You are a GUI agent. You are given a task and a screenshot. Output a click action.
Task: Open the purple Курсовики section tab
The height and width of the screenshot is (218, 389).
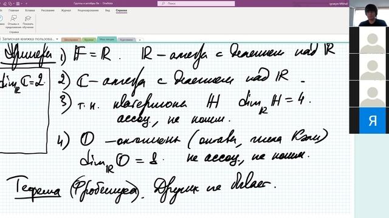tap(126, 39)
